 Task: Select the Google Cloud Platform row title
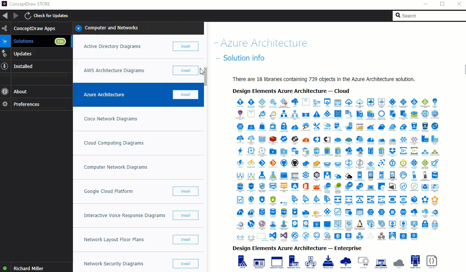click(108, 191)
